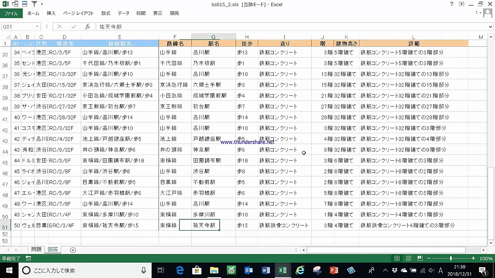The height and width of the screenshot is (278, 495).
Task: Click the zoom out minus icon
Action: [x=429, y=258]
